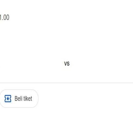Click the star ticket icon

click(8, 99)
